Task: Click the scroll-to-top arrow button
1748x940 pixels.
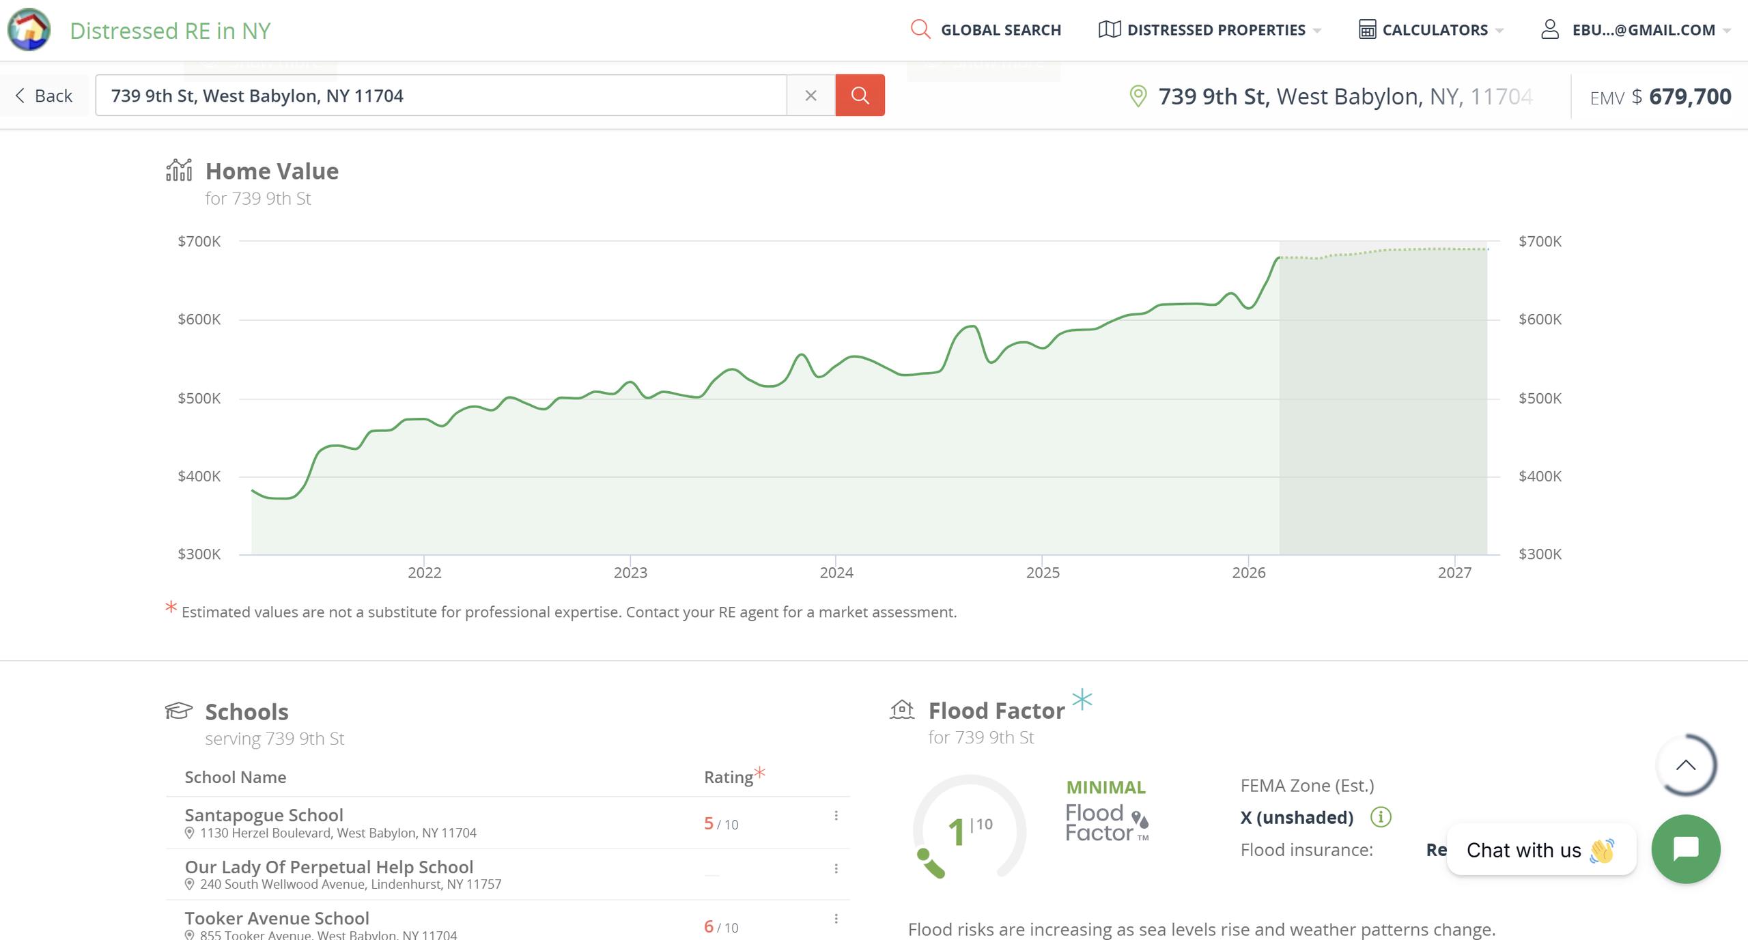Action: pos(1685,765)
